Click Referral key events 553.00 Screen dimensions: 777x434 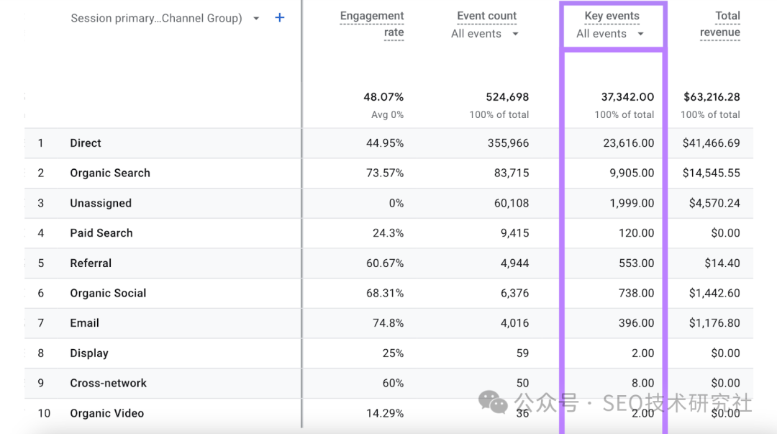click(636, 263)
